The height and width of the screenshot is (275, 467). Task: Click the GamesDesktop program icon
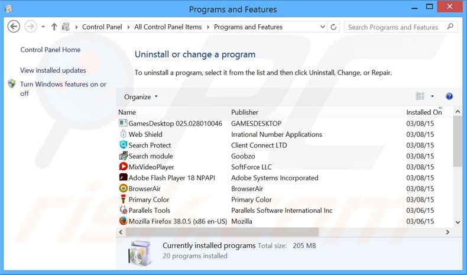(x=123, y=123)
